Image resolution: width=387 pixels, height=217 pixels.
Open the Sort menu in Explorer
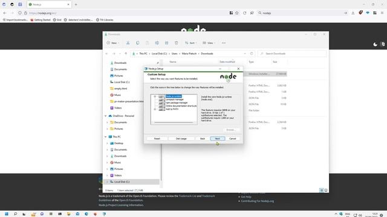191,43
